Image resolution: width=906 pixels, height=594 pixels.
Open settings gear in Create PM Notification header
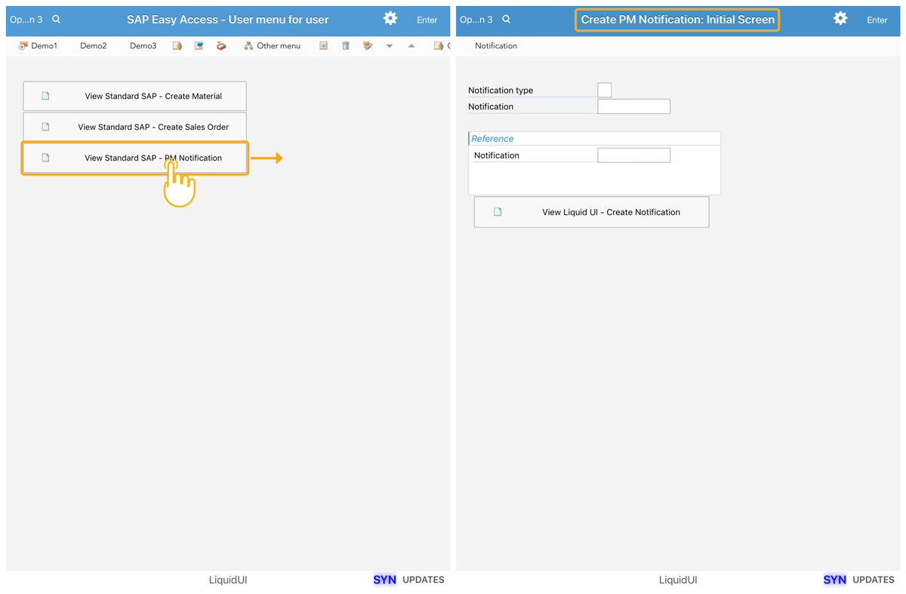(840, 19)
